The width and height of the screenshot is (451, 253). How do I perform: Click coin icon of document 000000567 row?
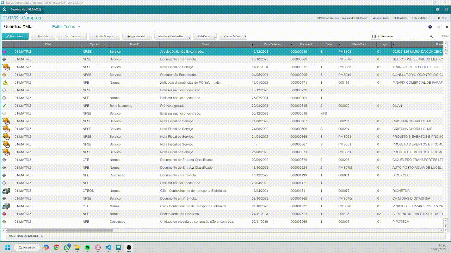pos(6,121)
